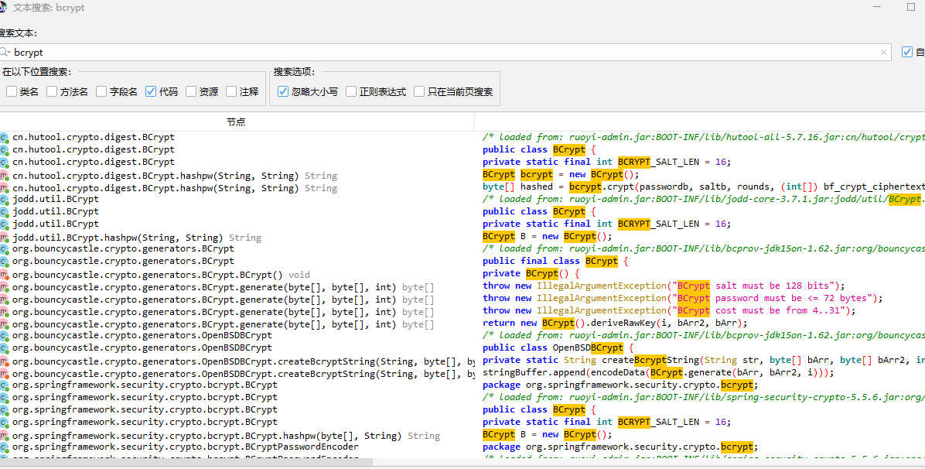Click the 在以下位置搜索 group label

[x=36, y=72]
